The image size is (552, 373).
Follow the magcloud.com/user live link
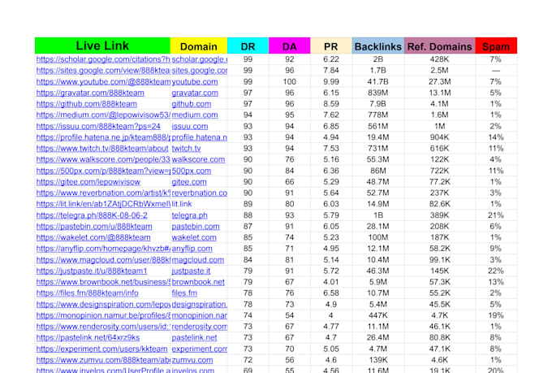[x=103, y=260]
